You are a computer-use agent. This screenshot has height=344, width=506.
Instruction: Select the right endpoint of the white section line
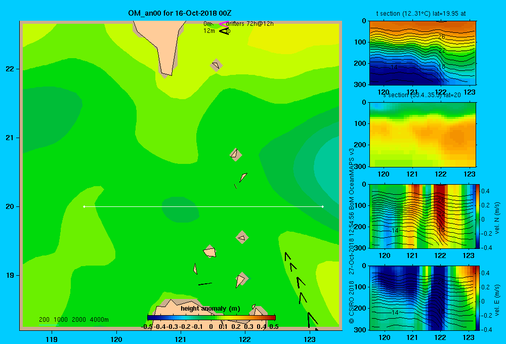click(x=323, y=206)
